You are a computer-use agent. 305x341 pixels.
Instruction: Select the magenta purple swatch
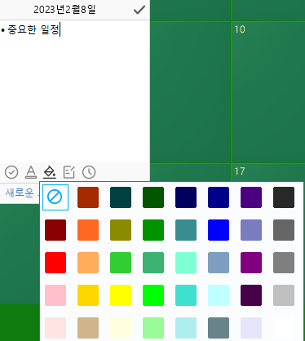(x=251, y=263)
